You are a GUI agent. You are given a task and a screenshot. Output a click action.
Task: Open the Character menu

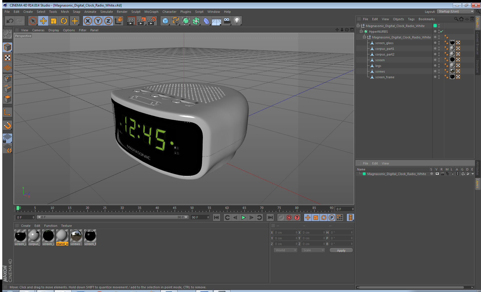coord(170,12)
